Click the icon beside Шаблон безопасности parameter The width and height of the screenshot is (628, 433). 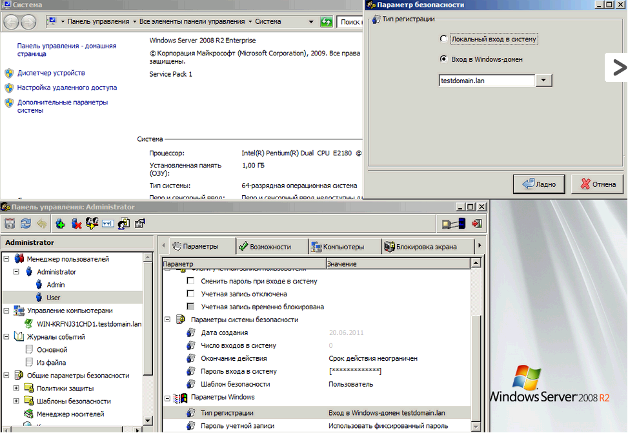point(191,384)
